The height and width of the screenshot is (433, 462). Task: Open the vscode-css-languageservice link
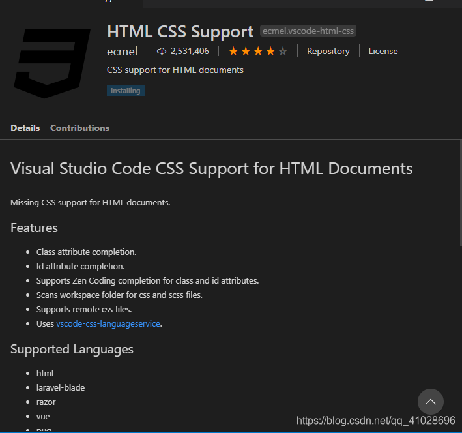point(108,324)
